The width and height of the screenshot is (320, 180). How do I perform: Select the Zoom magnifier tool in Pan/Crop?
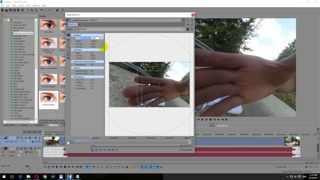coord(68,43)
